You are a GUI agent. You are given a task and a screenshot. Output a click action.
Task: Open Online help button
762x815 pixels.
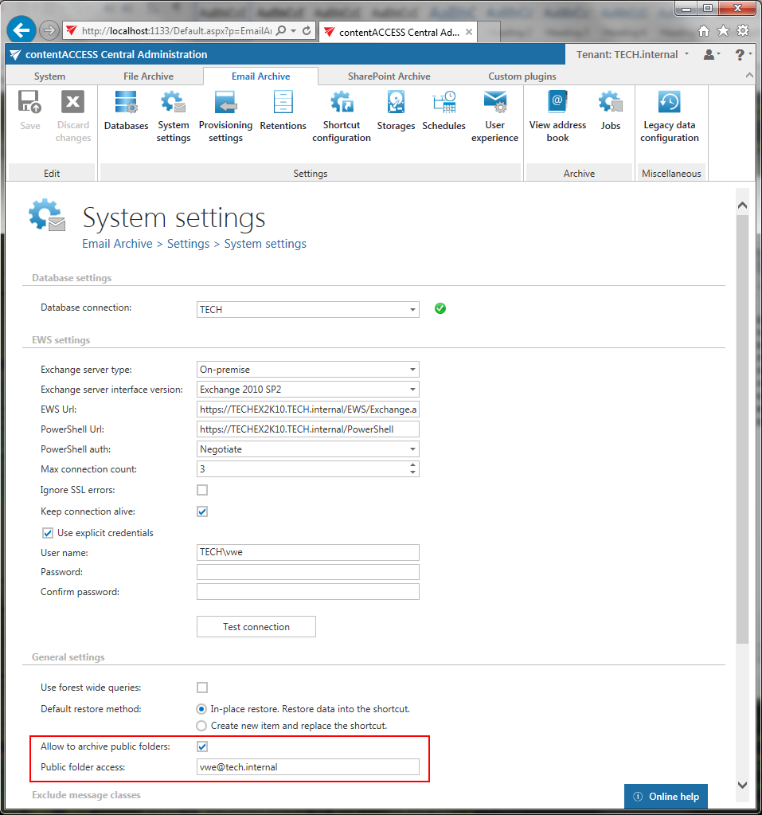point(666,797)
